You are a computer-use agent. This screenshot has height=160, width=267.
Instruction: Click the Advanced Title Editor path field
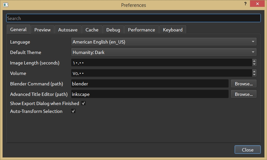click(150, 94)
